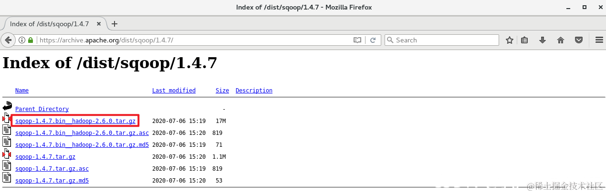The image size is (606, 194).
Task: Open the site information icon
Action: [x=22, y=40]
